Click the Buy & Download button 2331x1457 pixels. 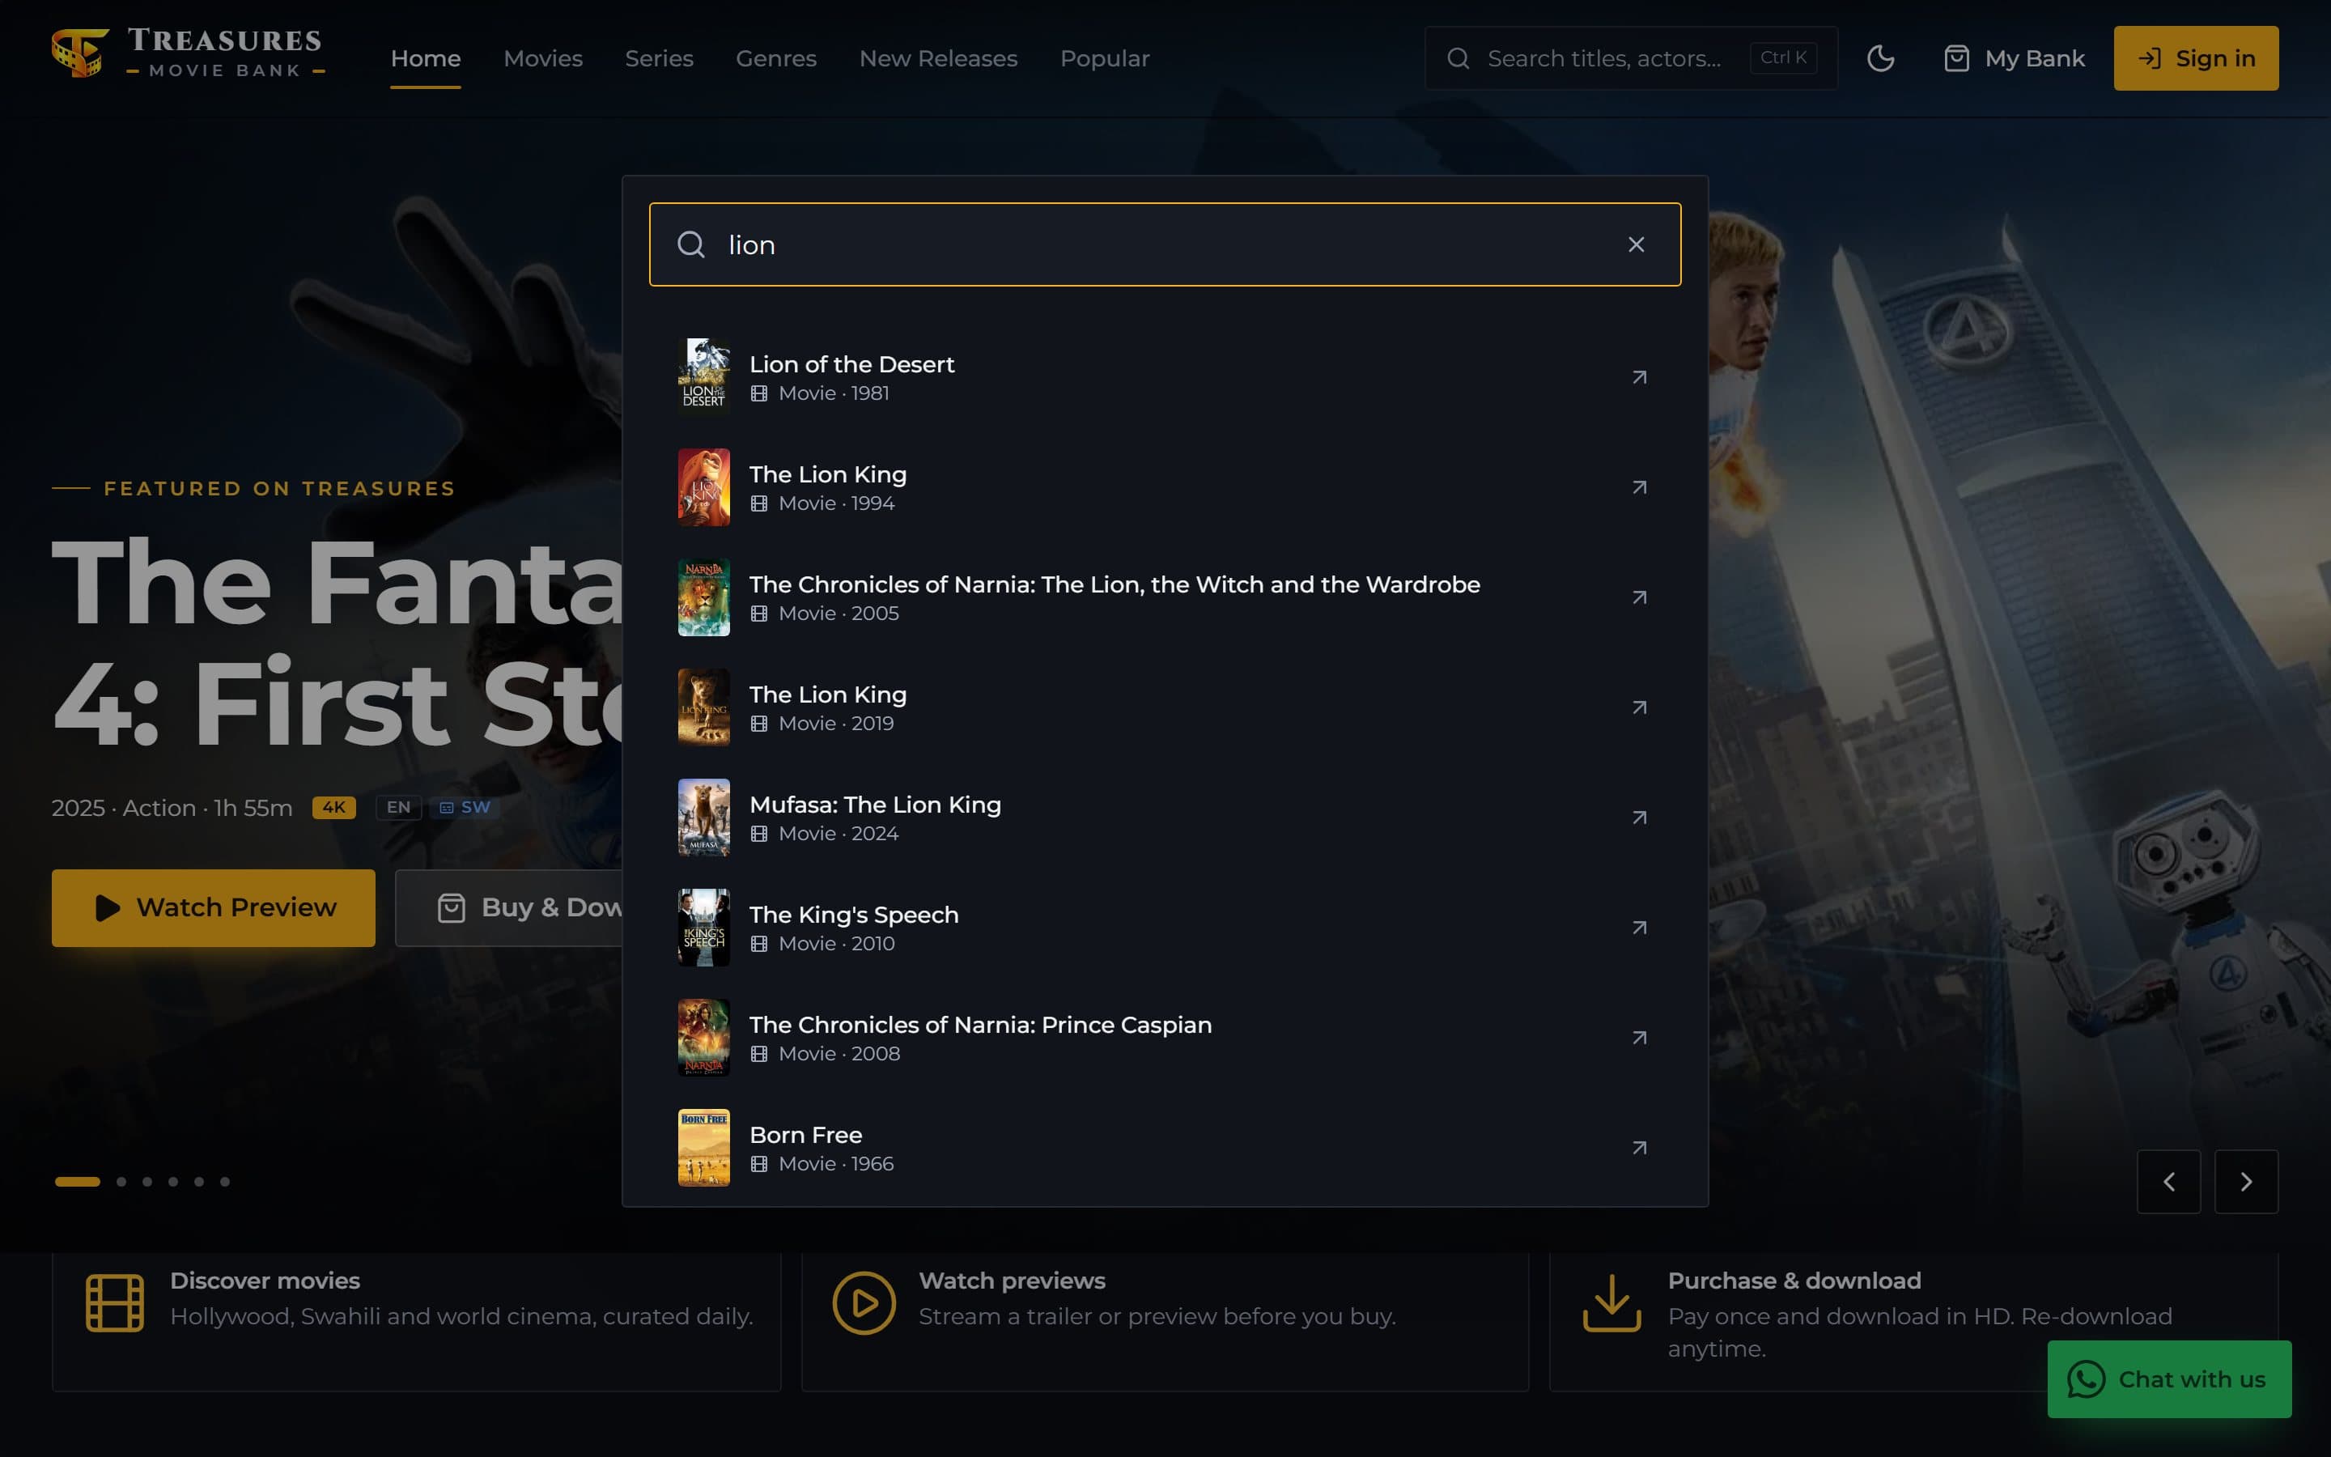click(x=510, y=907)
